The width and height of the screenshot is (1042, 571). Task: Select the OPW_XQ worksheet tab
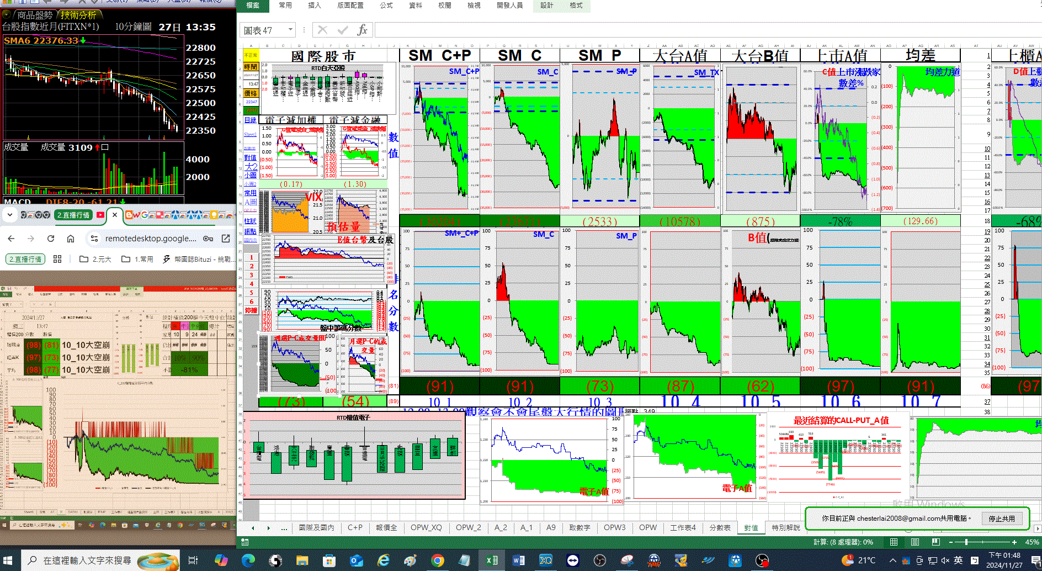point(426,527)
